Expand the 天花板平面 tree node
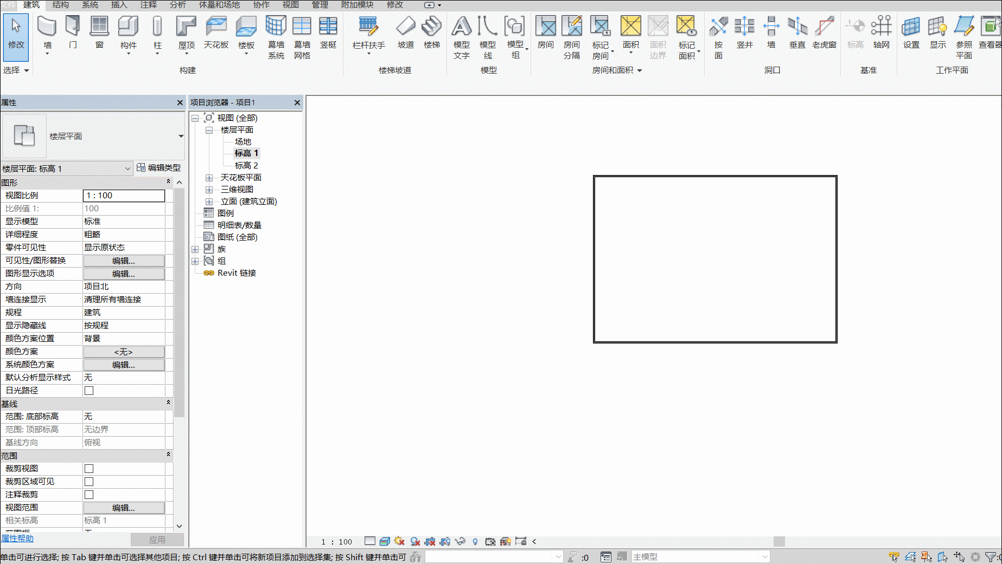Viewport: 1002px width, 564px height. pyautogui.click(x=209, y=178)
